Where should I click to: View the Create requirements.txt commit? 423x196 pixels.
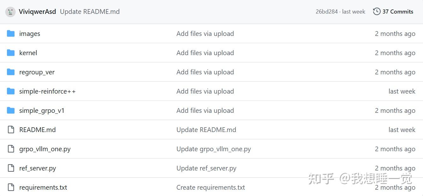coord(211,187)
